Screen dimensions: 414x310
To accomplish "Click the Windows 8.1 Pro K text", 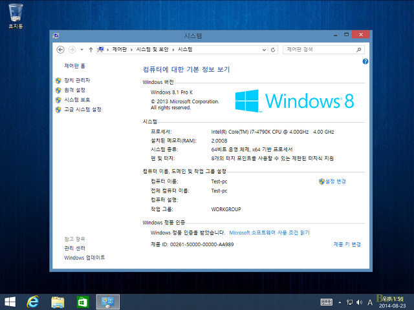I will point(171,92).
